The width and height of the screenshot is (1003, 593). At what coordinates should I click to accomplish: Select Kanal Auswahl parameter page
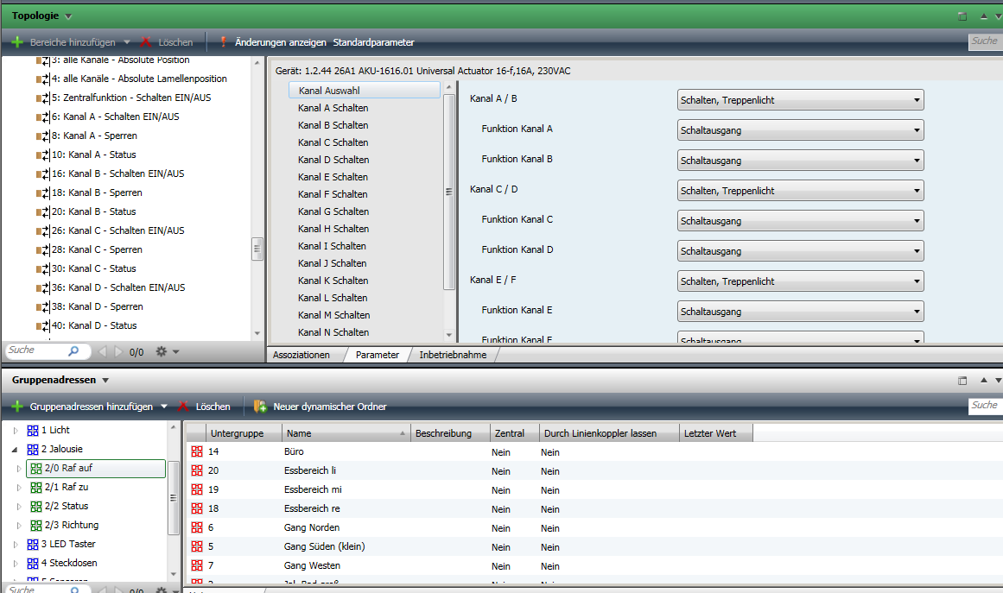tap(365, 90)
